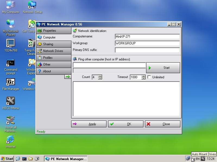Select My Network Places desktop icon
217x162 pixels.
click(11, 28)
